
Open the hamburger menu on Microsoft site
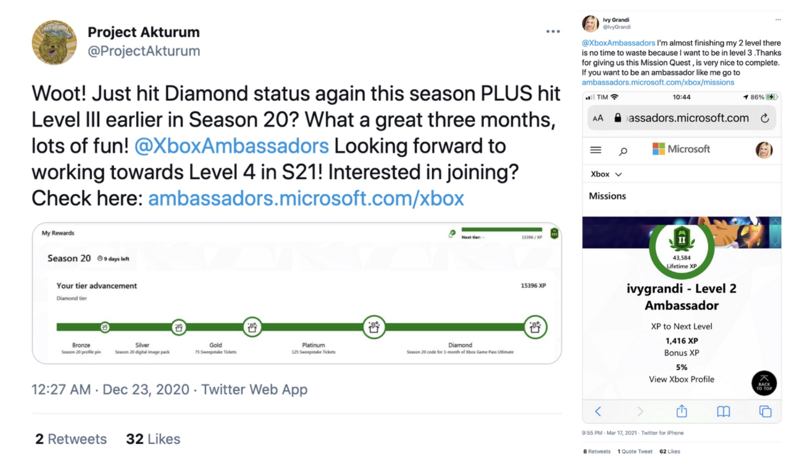[596, 150]
